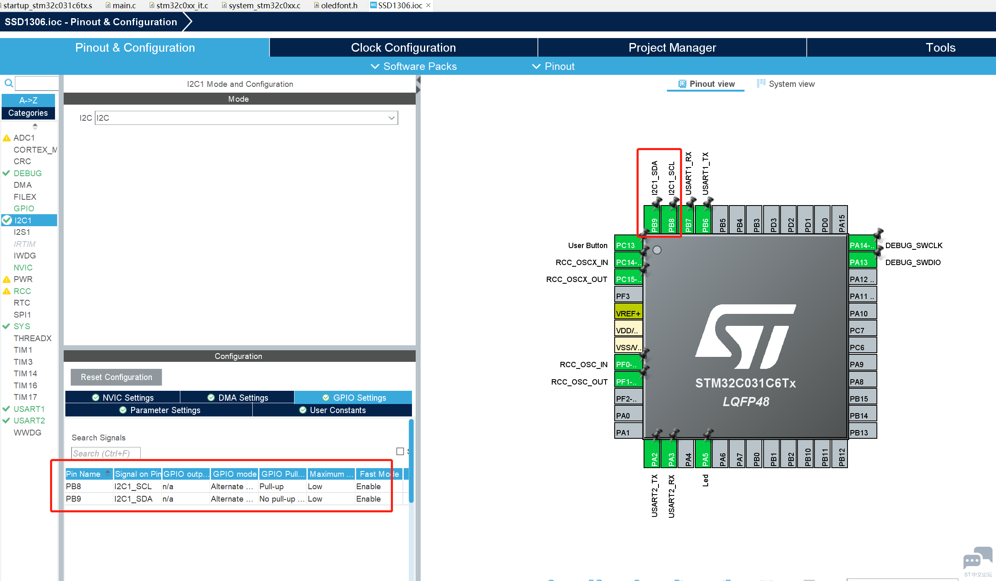The image size is (996, 581).
Task: Switch to the main.c editor tab
Action: point(121,5)
